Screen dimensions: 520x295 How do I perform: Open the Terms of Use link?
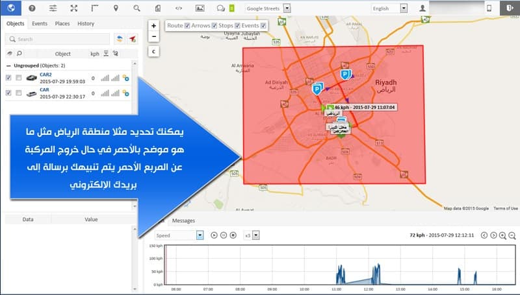click(x=506, y=208)
